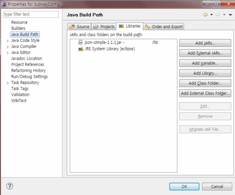Minimize the Properties dialog window
The image size is (235, 195).
207,3
